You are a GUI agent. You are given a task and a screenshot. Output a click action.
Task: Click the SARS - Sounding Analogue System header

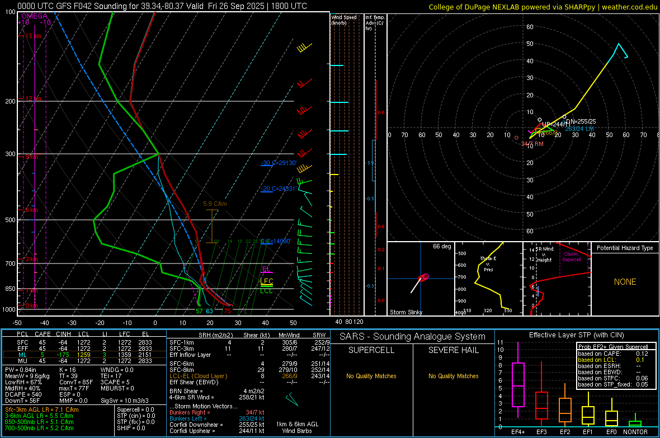(x=413, y=337)
